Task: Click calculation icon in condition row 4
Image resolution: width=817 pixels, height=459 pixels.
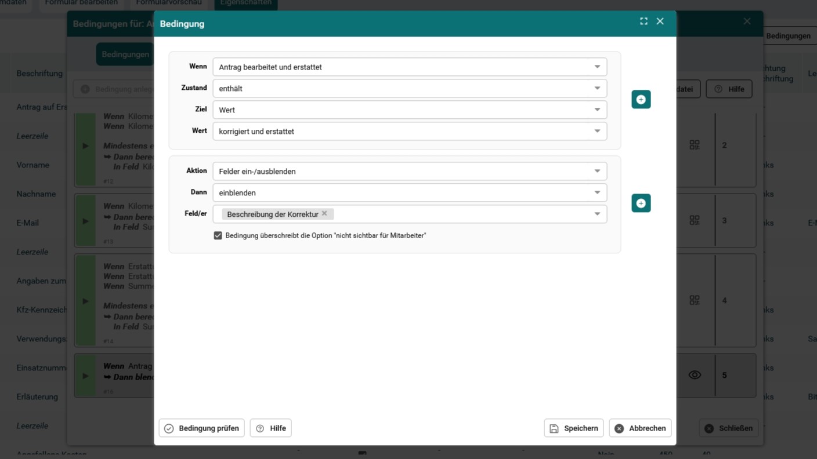Action: point(695,300)
